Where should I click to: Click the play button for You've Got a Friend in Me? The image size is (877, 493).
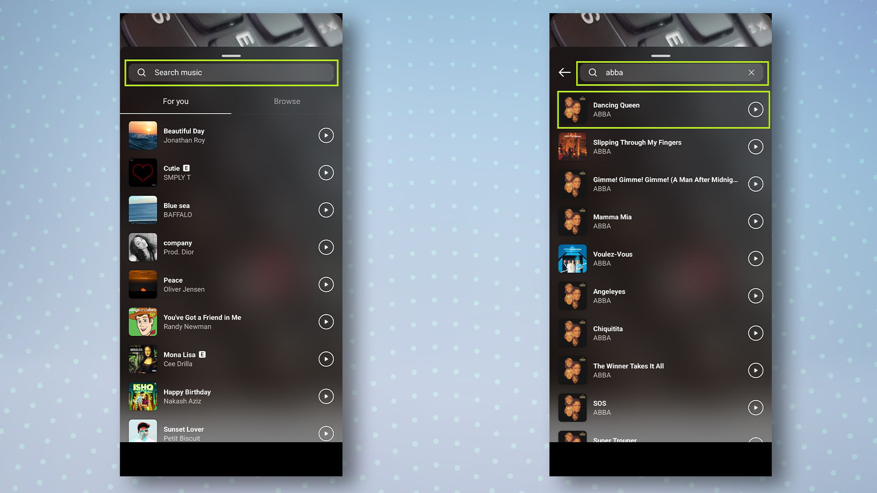(325, 322)
